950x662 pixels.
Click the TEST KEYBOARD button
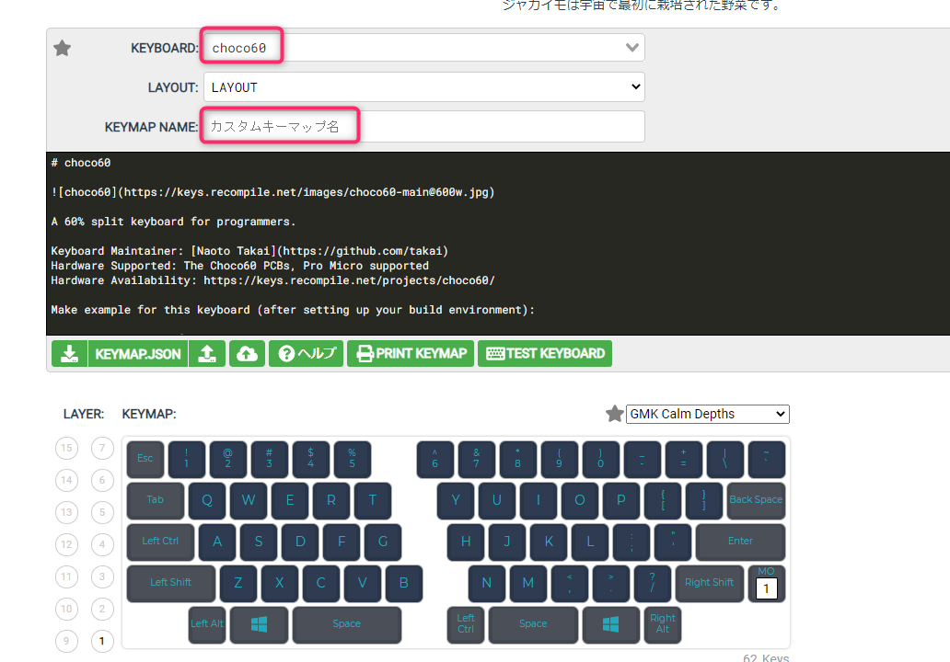[544, 354]
